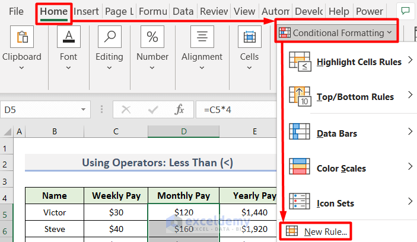The height and width of the screenshot is (242, 417).
Task: Confirm formula entry with checkmark icon
Action: pyautogui.click(x=153, y=109)
